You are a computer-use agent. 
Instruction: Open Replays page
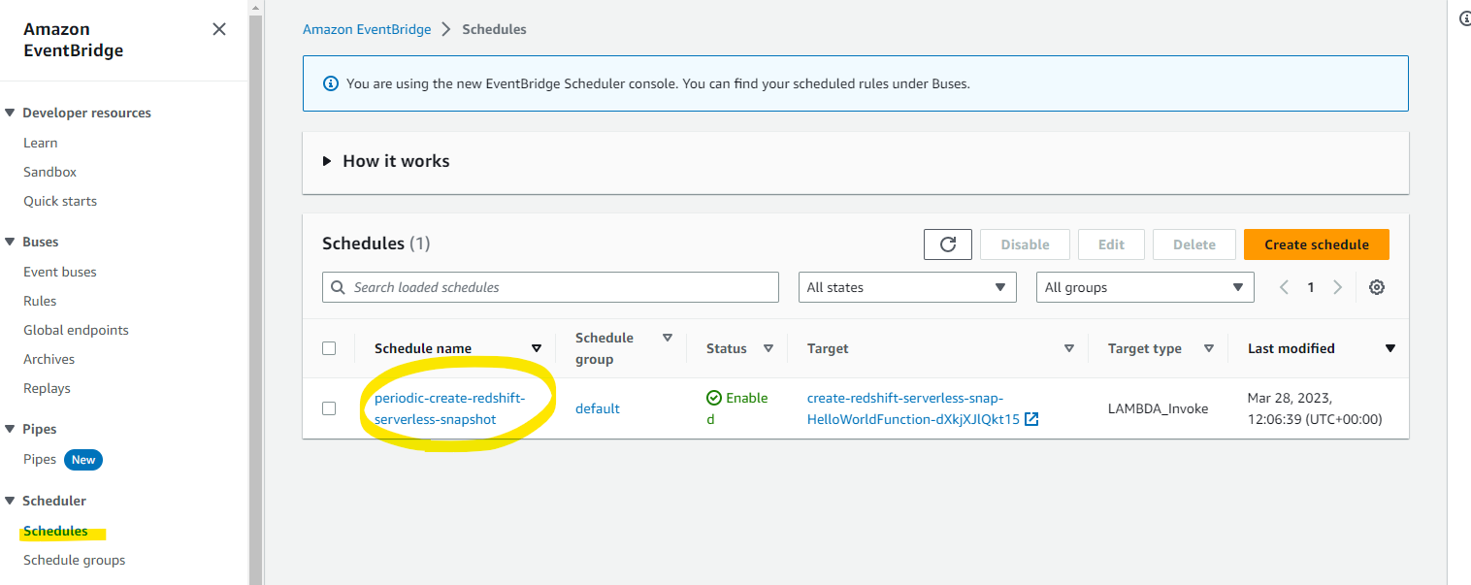pos(47,388)
